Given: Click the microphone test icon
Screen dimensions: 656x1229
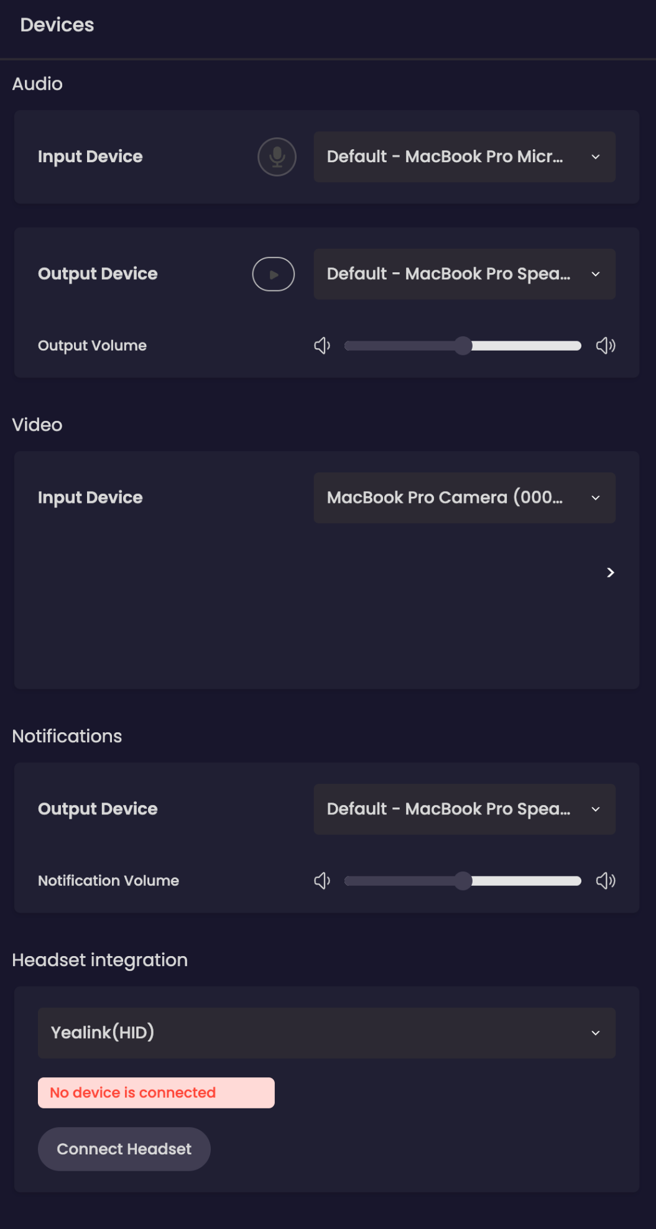Looking at the screenshot, I should [x=277, y=157].
